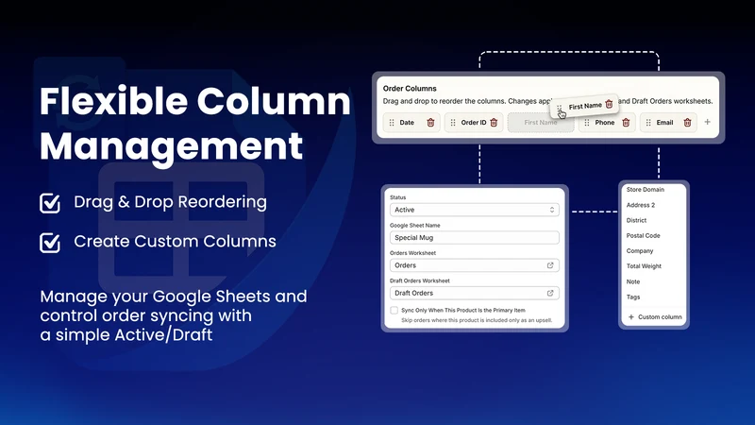Choose Address 2 in the column list
The width and height of the screenshot is (755, 425).
pyautogui.click(x=641, y=205)
